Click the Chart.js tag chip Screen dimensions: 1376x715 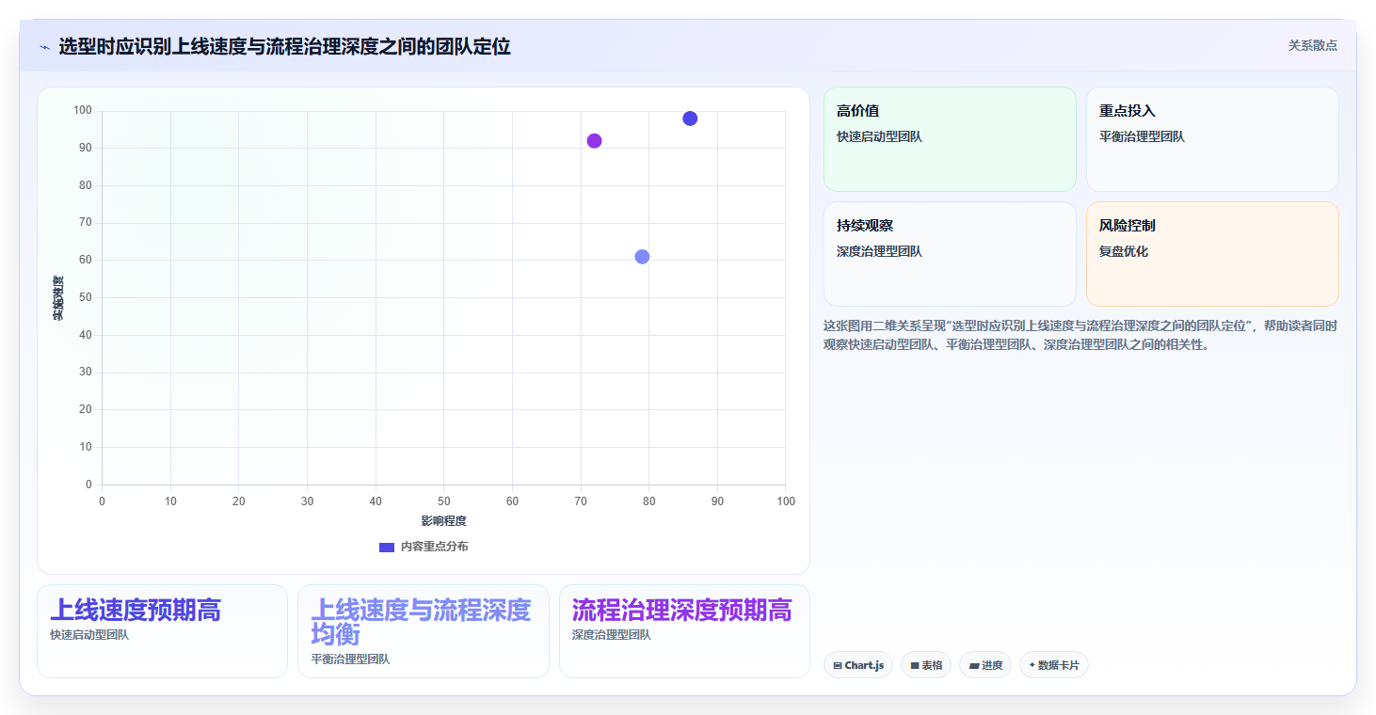click(858, 665)
